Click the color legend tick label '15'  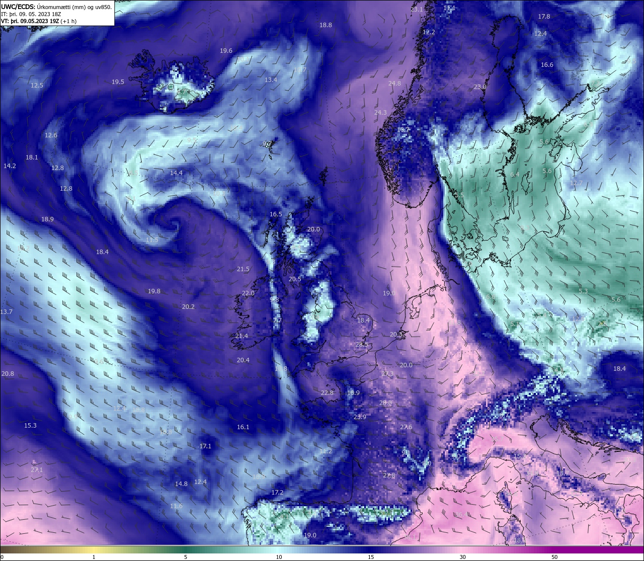(x=371, y=557)
